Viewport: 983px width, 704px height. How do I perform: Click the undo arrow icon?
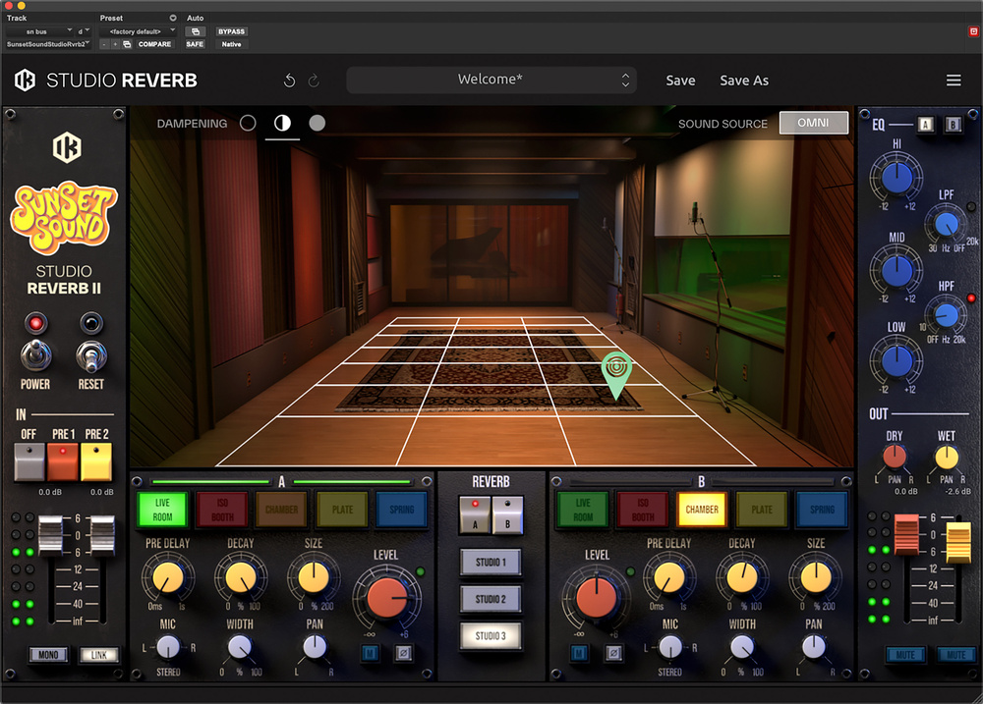[289, 81]
